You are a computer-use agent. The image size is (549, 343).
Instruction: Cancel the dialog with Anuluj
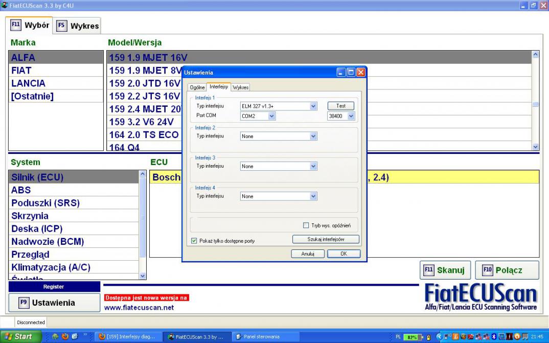click(308, 254)
